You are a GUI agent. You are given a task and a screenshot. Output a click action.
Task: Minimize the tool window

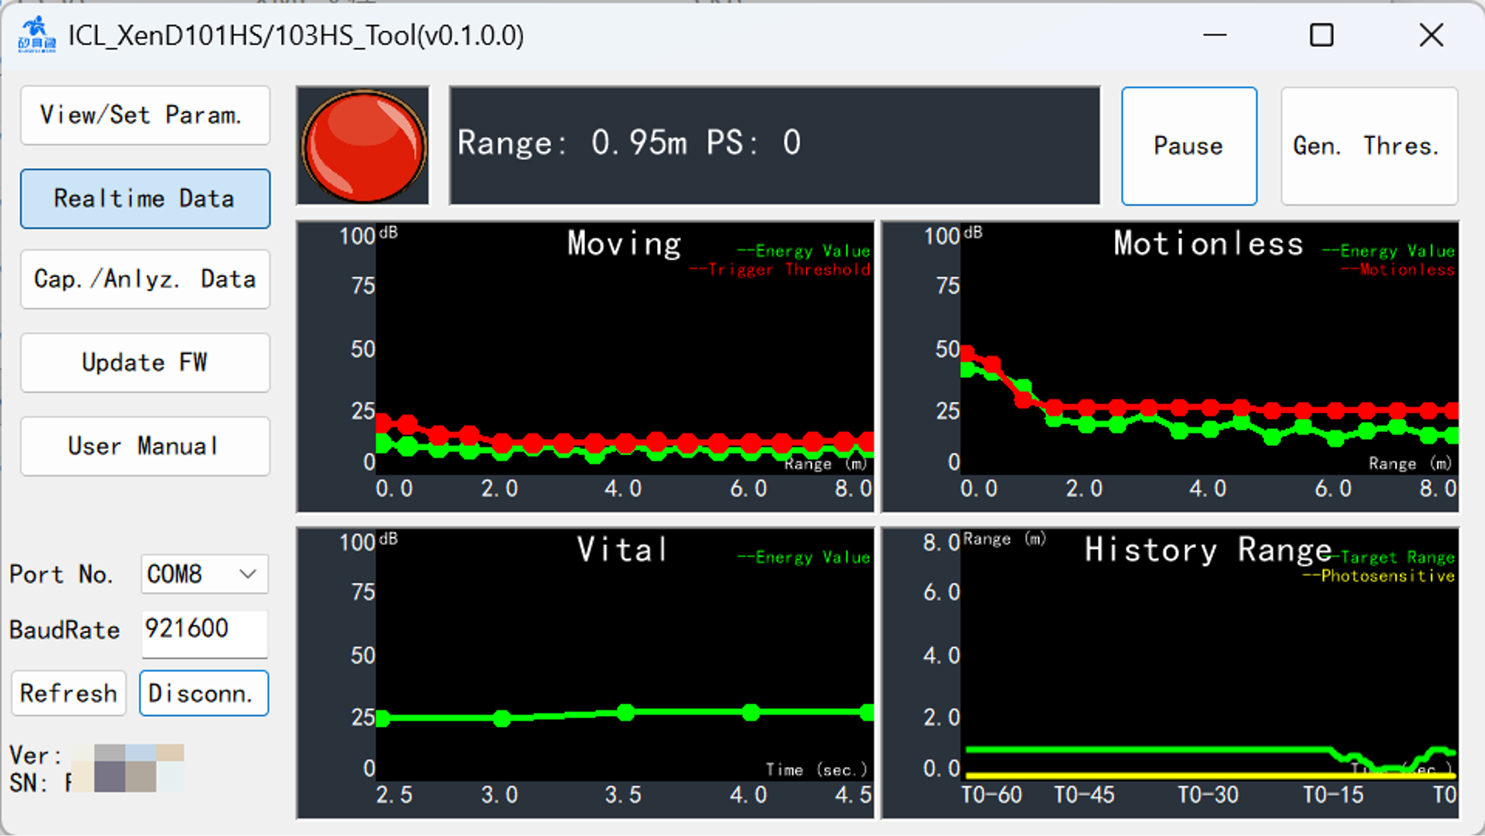(x=1214, y=35)
